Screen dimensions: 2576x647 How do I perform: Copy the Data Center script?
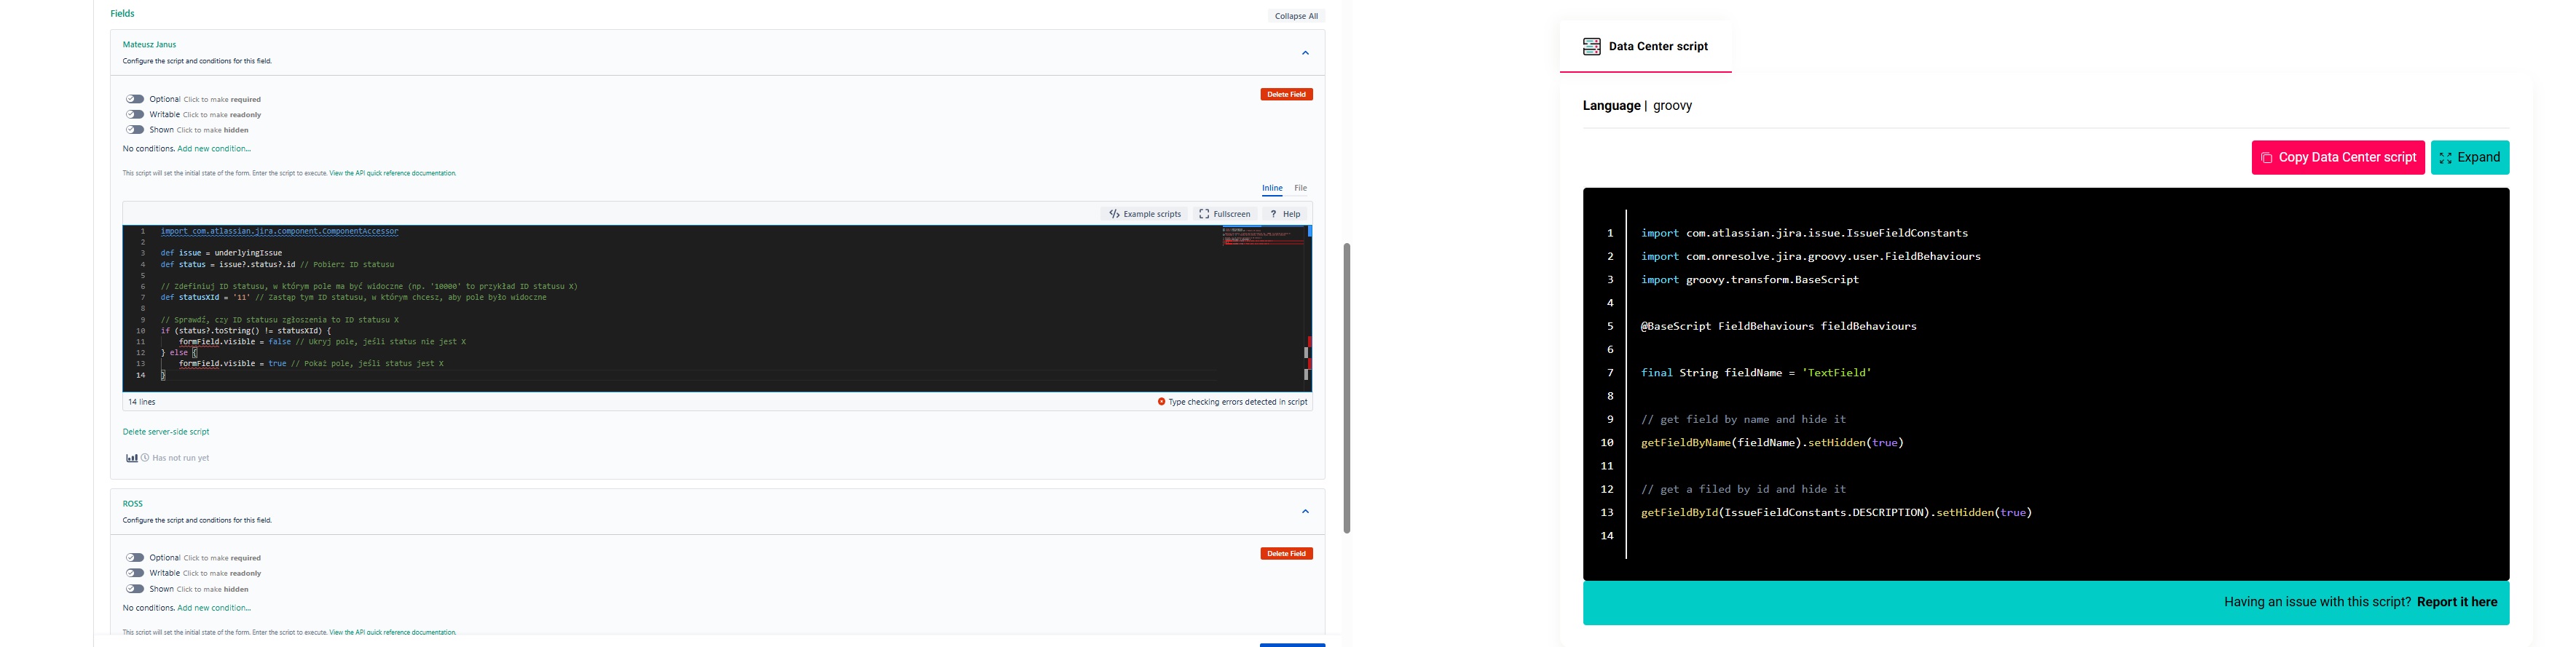point(2338,157)
